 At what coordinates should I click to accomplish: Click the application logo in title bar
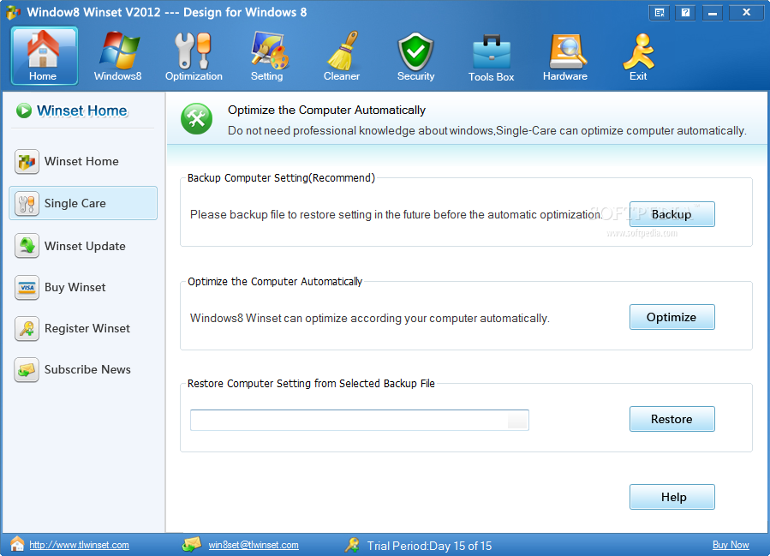coord(13,12)
